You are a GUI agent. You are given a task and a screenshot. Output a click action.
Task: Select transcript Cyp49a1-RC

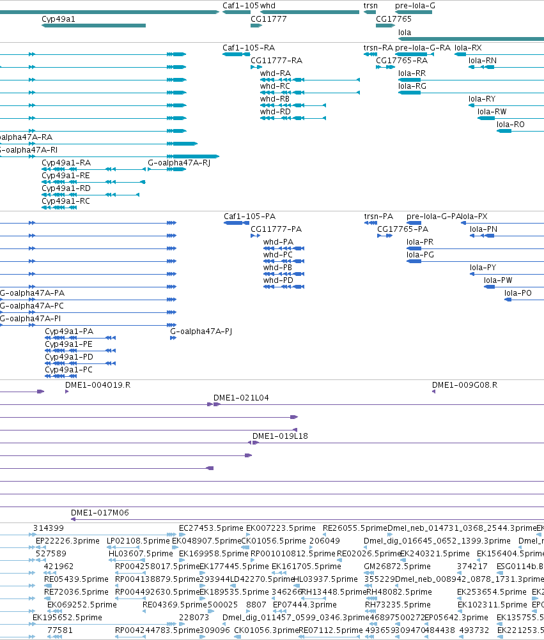(59, 208)
